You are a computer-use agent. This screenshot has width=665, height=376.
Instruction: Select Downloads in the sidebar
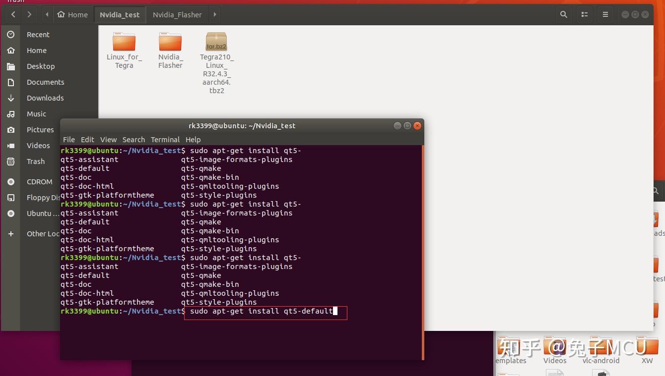[x=45, y=98]
